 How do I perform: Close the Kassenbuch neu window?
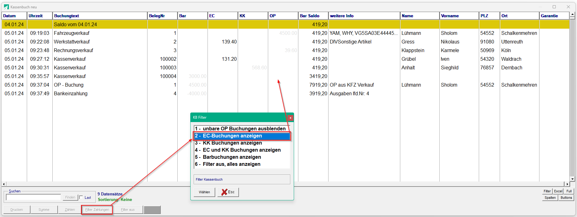(568, 7)
